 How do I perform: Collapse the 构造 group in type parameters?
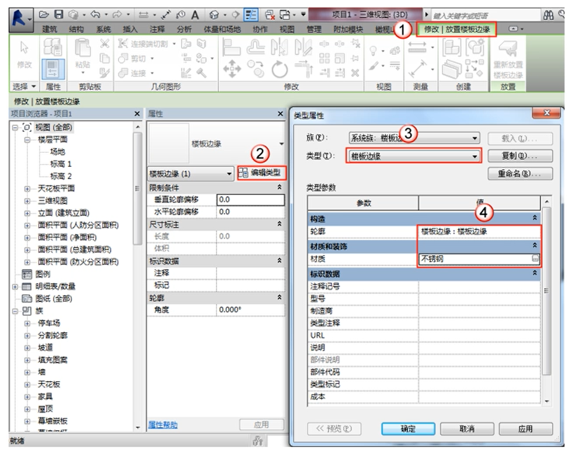coord(534,218)
